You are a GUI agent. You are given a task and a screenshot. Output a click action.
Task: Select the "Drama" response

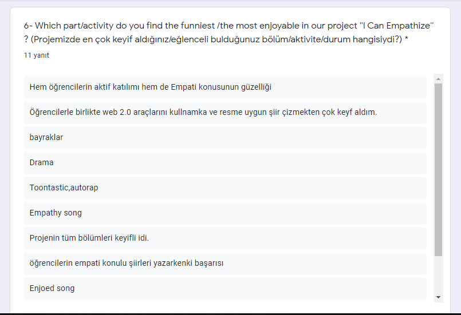[42, 162]
